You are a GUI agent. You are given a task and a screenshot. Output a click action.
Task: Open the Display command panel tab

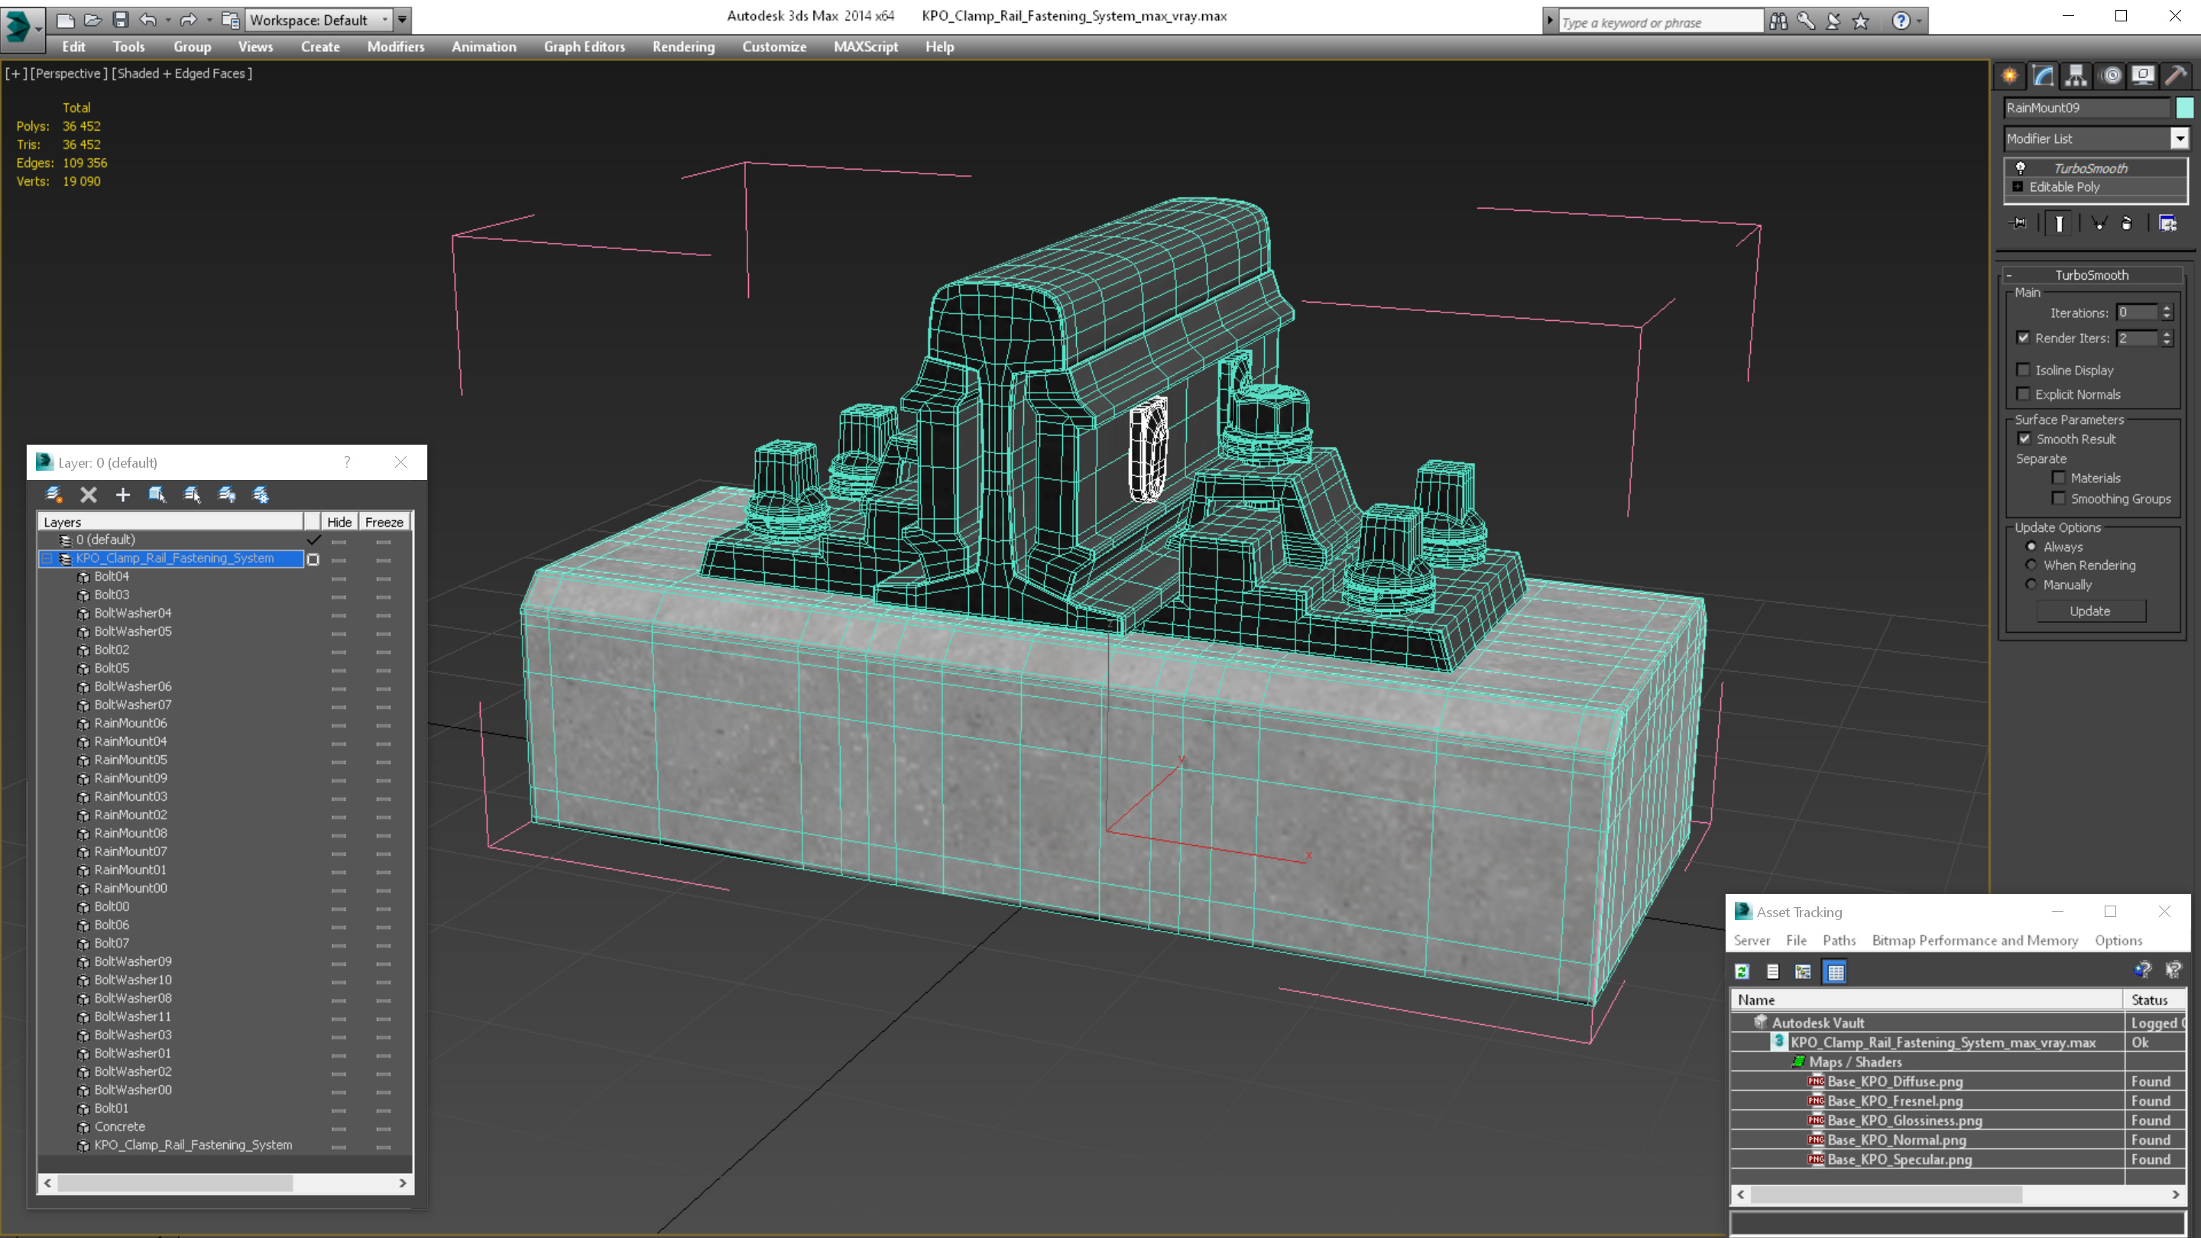(2143, 76)
